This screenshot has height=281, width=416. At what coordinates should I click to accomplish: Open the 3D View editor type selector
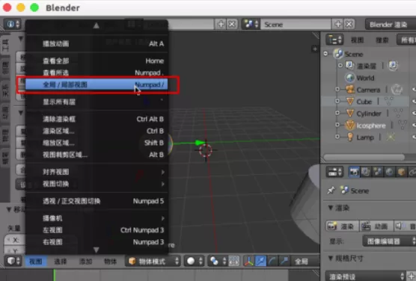[13, 261]
